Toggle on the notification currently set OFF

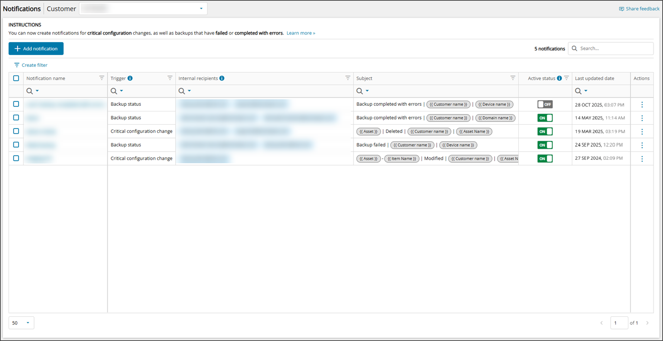click(x=545, y=104)
